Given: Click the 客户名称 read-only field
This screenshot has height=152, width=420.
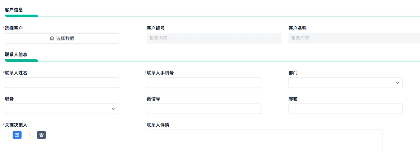Looking at the screenshot, I should (x=354, y=38).
